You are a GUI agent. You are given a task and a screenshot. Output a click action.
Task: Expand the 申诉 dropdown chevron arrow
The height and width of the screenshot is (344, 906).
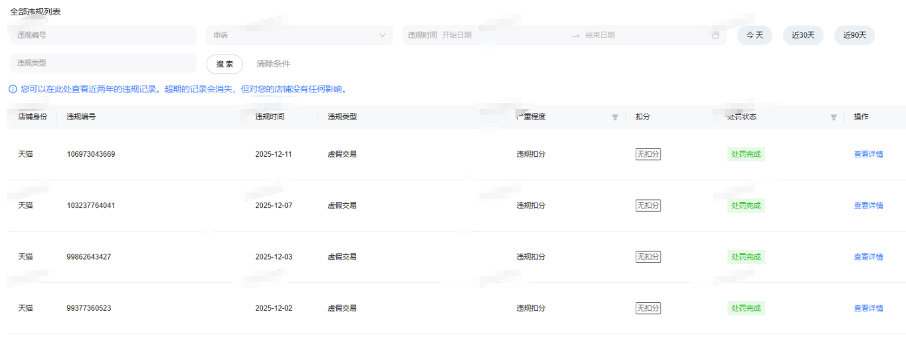point(383,35)
